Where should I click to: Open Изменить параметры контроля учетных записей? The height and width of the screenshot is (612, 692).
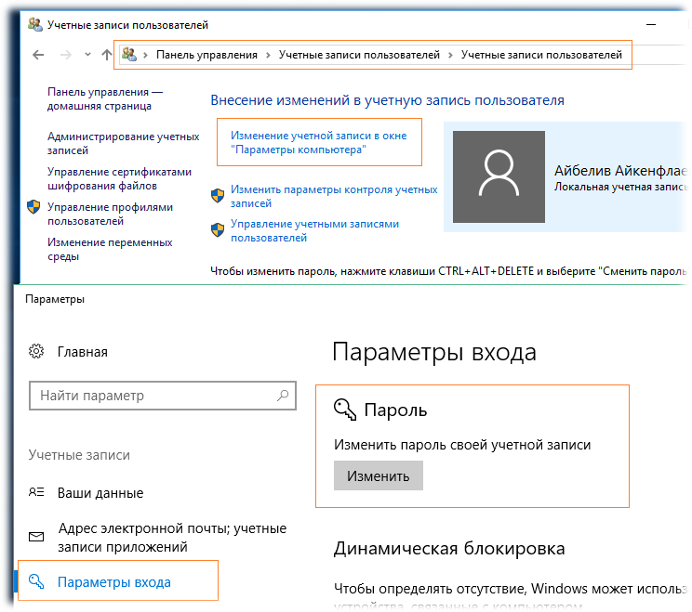click(334, 197)
